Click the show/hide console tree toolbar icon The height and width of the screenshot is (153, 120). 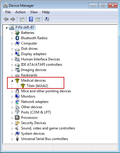click(x=22, y=19)
